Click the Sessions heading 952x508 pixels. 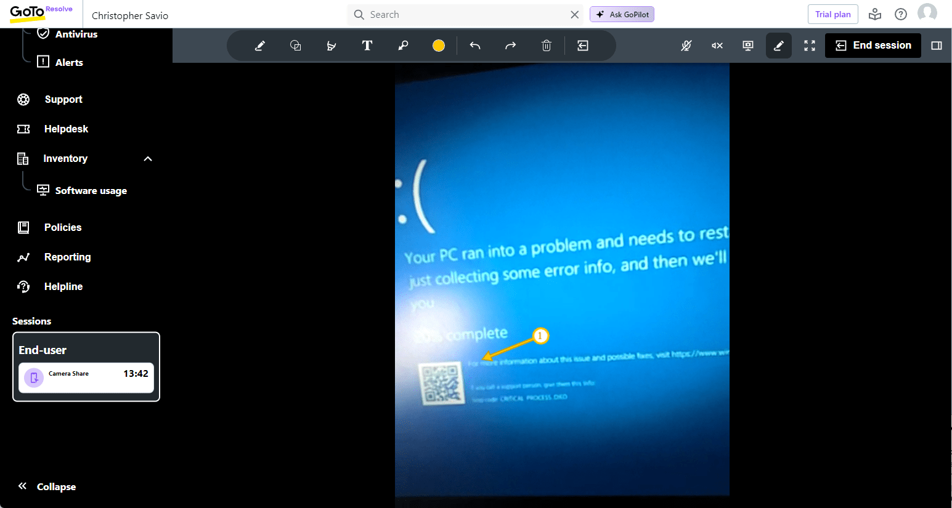[x=31, y=321]
